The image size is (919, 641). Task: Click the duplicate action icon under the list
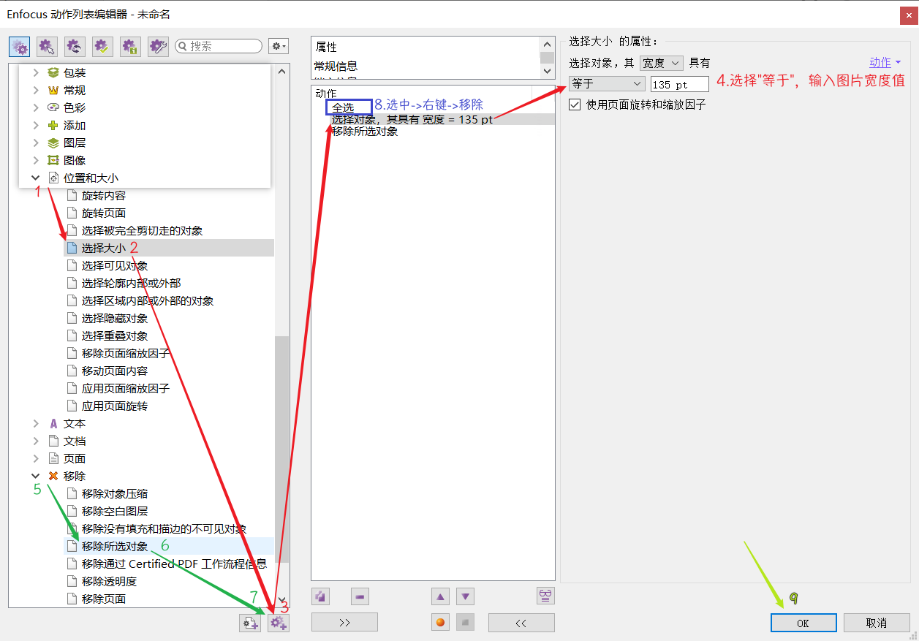(320, 596)
